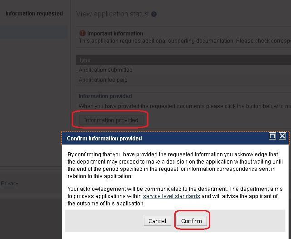Viewport: 291px width, 239px height.
Task: Click the dialog paragraph starting "By confirming"
Action: pyautogui.click(x=175, y=165)
